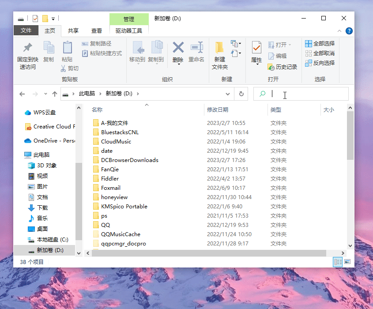Select 剪切 scissors cut command
Screen dimensions: 373x309
[69, 68]
